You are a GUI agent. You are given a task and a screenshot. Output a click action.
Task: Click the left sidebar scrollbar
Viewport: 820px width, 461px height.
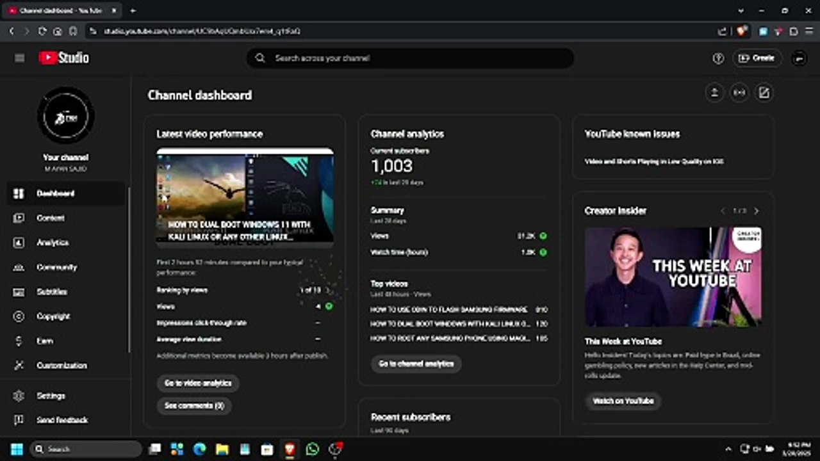(x=129, y=269)
